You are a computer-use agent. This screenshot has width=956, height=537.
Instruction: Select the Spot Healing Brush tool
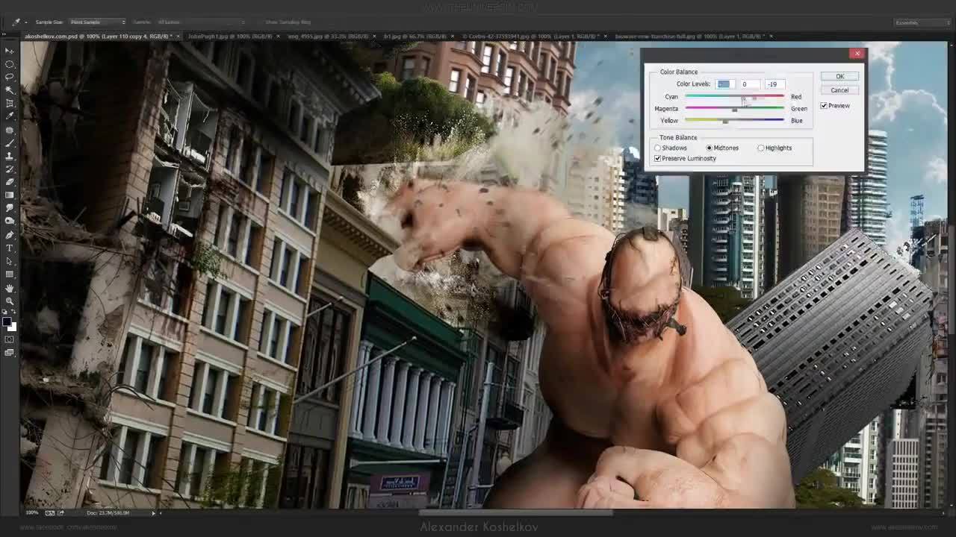10,130
